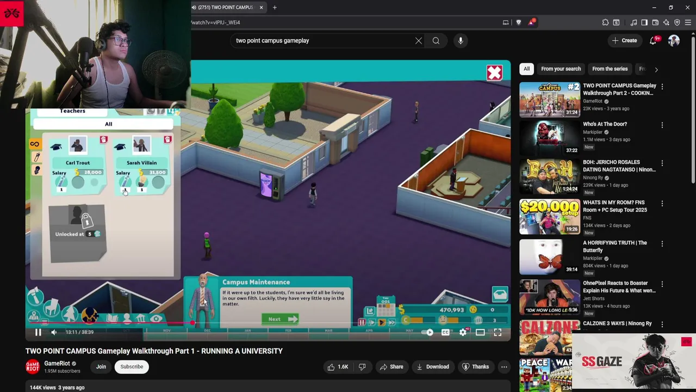Open Brave Rewards triangle icon

531,22
